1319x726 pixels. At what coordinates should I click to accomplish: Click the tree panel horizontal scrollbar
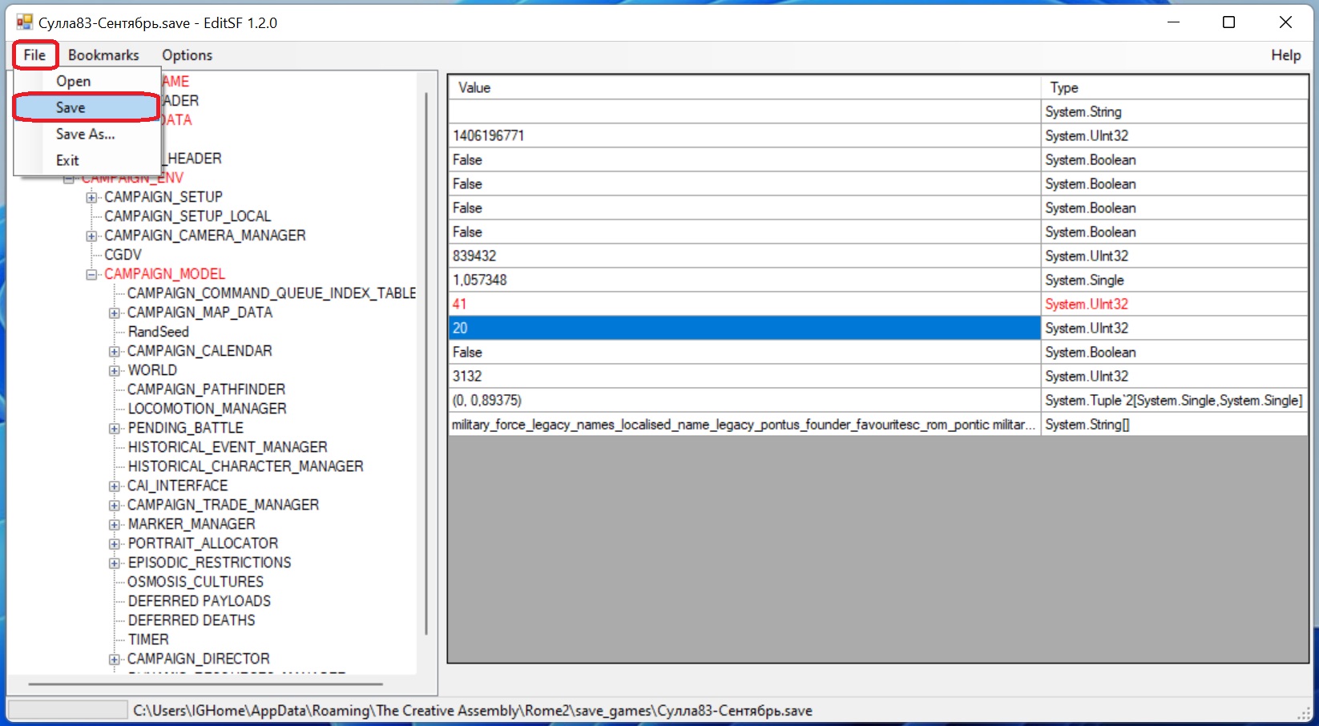pos(205,684)
